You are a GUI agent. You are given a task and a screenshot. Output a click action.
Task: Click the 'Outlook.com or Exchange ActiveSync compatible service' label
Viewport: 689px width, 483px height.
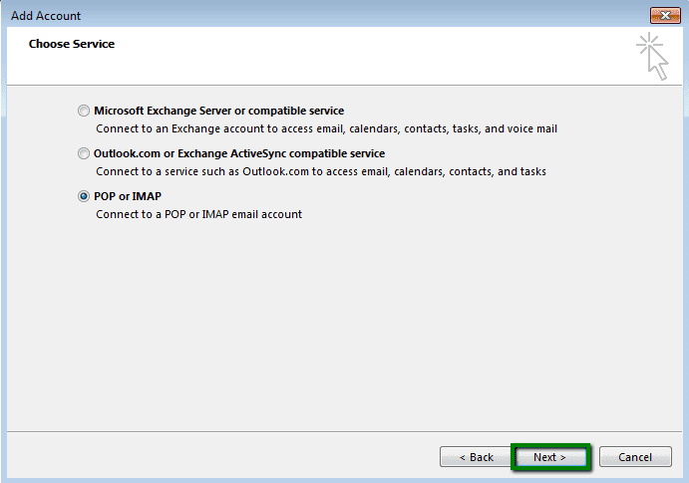(x=238, y=154)
